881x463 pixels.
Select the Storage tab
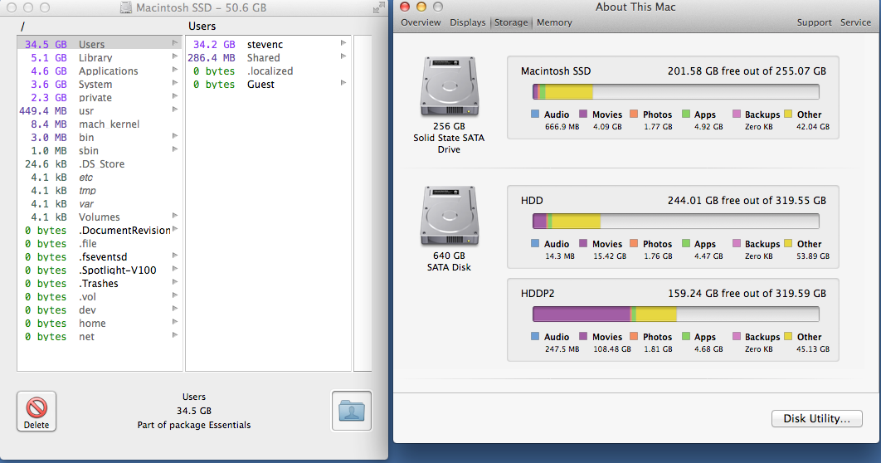[x=511, y=22]
